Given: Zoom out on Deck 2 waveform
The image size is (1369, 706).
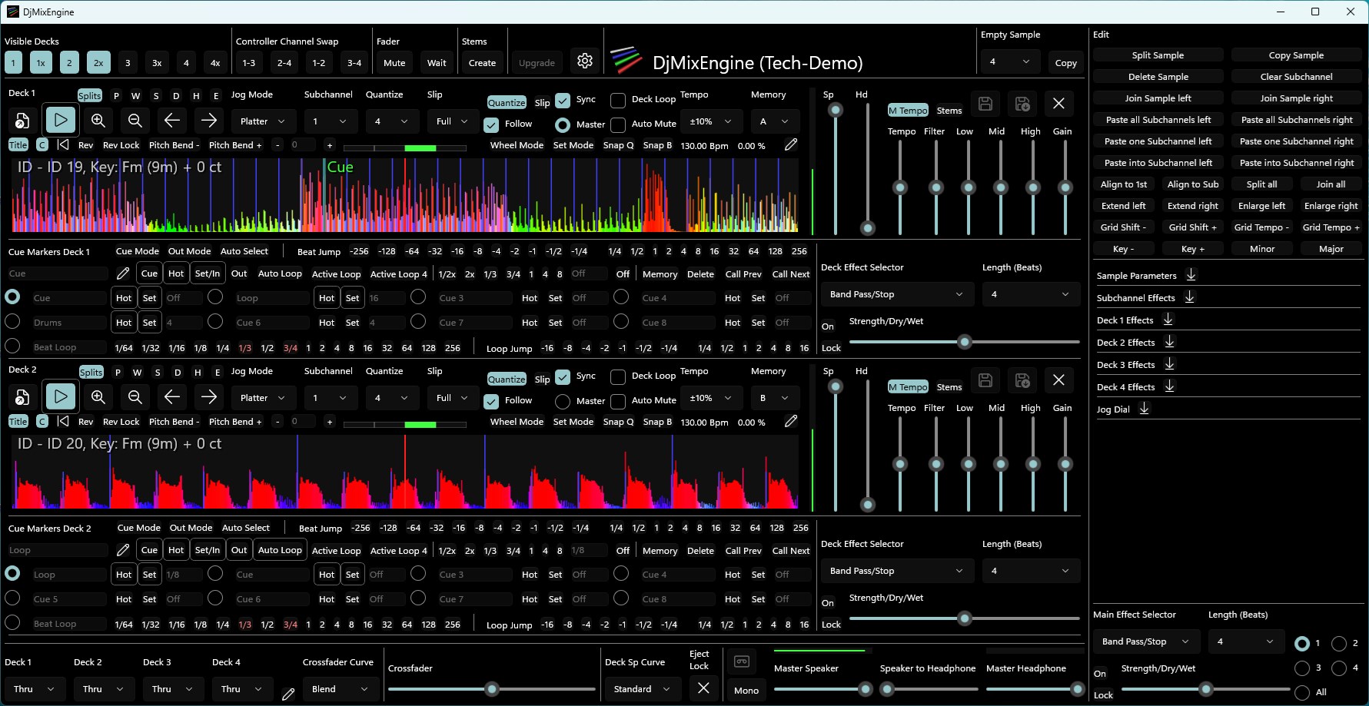Looking at the screenshot, I should (x=135, y=396).
